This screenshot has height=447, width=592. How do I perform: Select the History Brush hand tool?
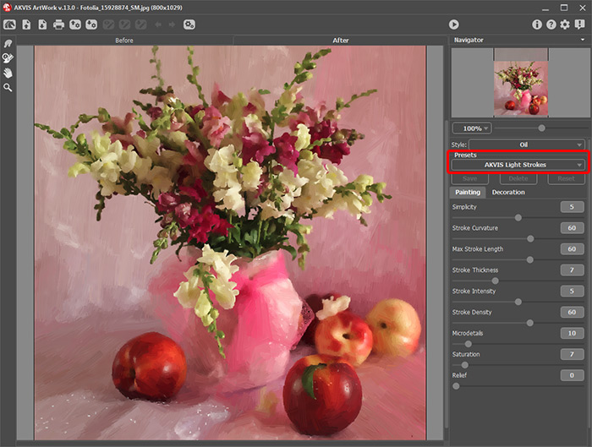pyautogui.click(x=8, y=57)
